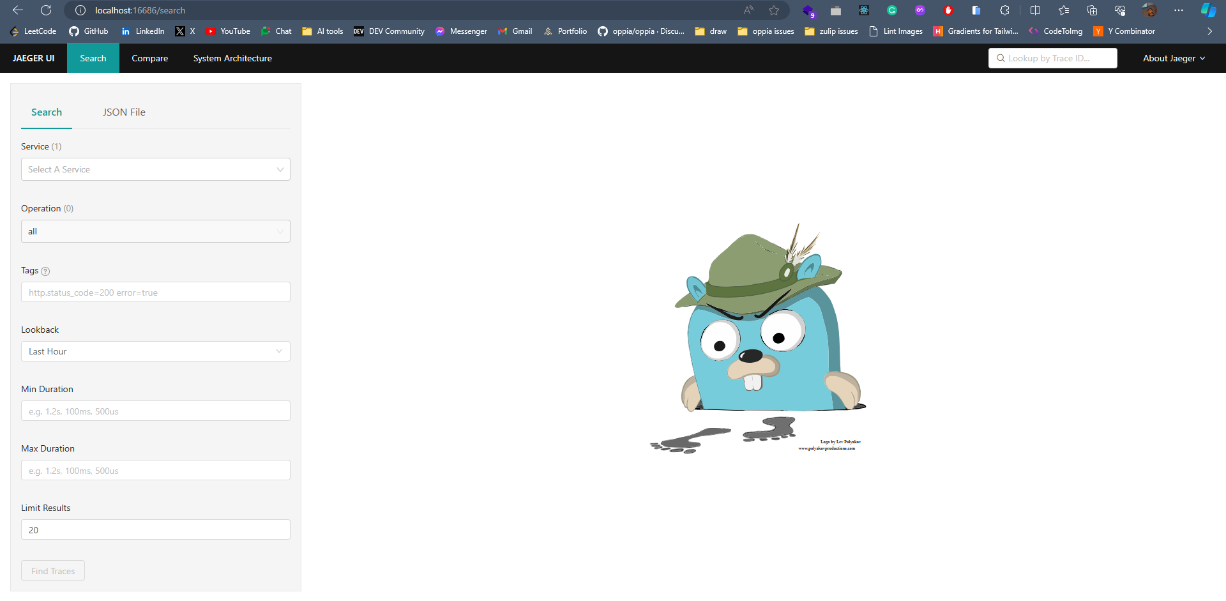Open the GitHub bookmark
Image resolution: width=1226 pixels, height=601 pixels.
pyautogui.click(x=89, y=31)
